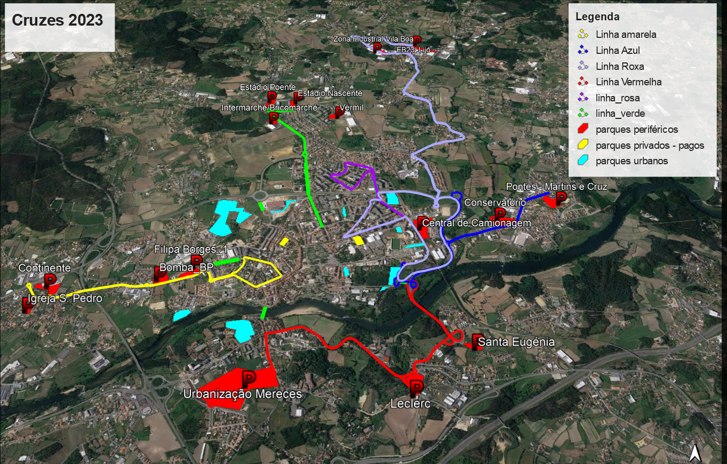Screen dimensions: 727x464
Task: Click the Pontes - Martins e Cruz marker
Action: 561,199
